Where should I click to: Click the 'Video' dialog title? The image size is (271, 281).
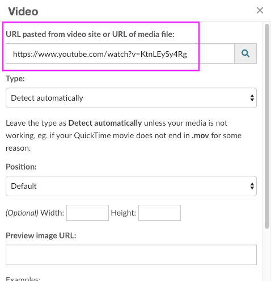(23, 11)
